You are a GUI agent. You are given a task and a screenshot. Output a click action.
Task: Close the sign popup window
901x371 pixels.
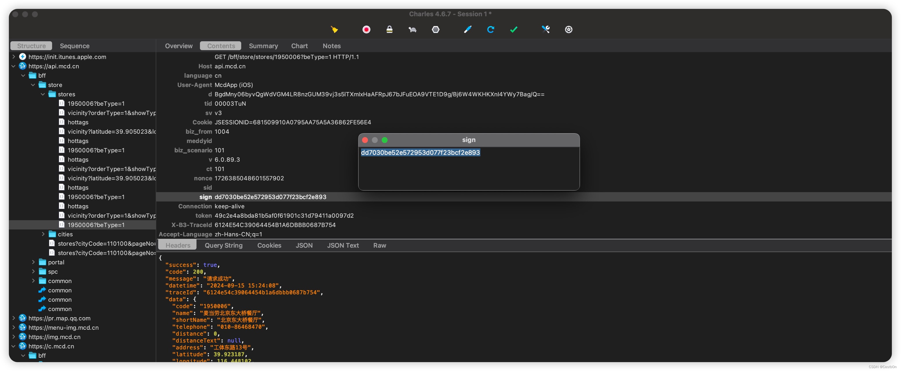pos(364,140)
